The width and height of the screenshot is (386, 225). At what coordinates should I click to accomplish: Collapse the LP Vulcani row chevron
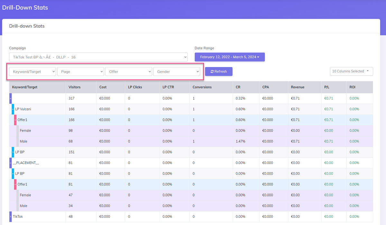pyautogui.click(x=13, y=109)
